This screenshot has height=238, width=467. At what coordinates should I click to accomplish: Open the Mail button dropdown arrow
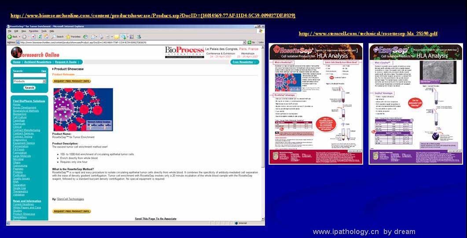(x=96, y=37)
